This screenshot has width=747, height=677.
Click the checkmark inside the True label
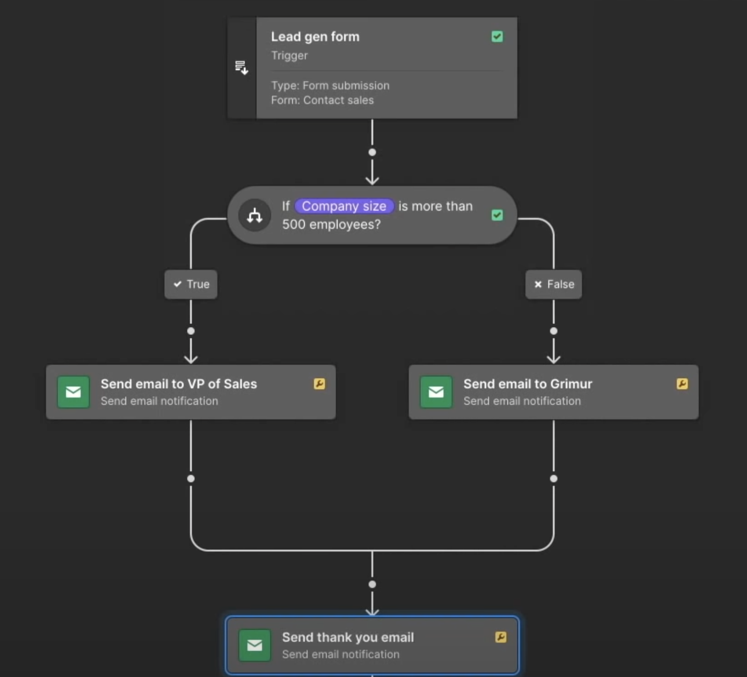tap(176, 284)
